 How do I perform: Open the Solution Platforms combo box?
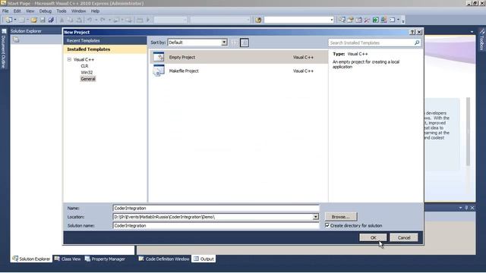[220, 20]
